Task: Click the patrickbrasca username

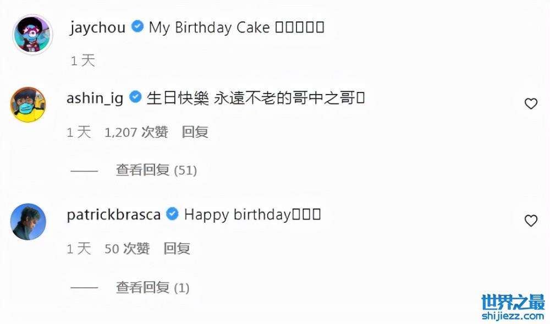Action: tap(114, 215)
